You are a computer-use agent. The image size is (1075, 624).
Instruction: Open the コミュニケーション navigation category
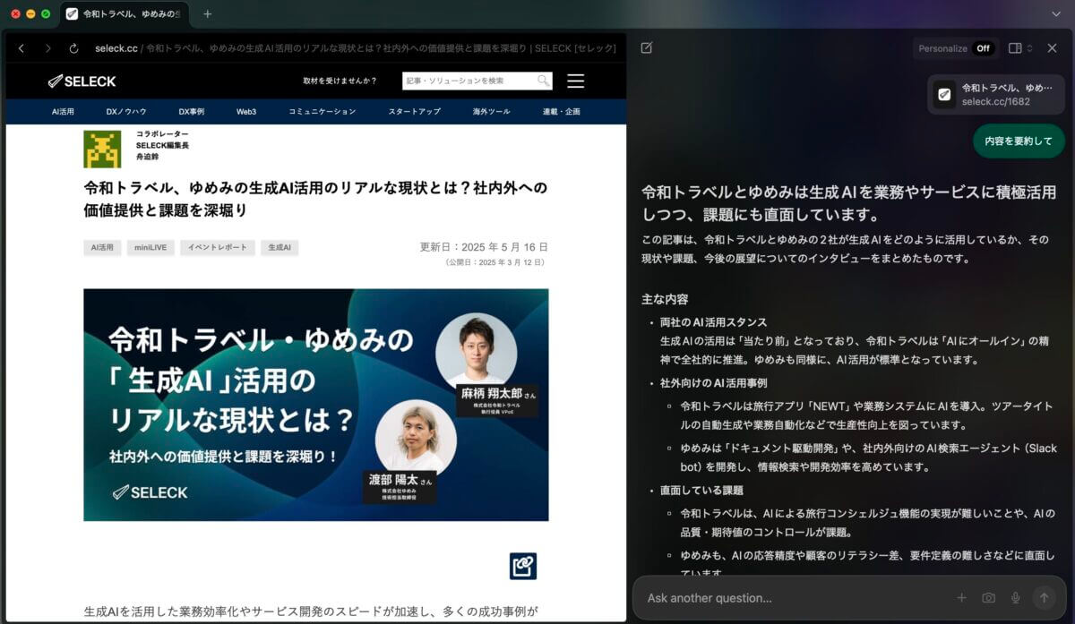(322, 112)
